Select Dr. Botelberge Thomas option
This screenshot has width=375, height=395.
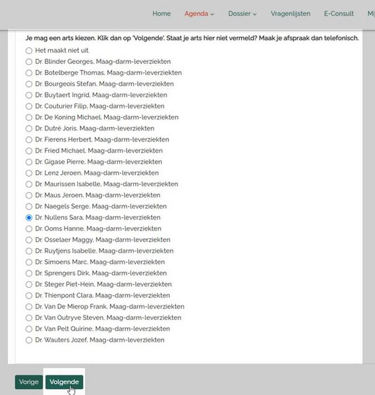29,73
